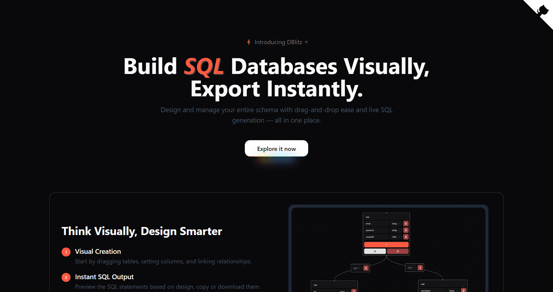553x292 pixels.
Task: Open the password column type dropdown
Action: 396,230
